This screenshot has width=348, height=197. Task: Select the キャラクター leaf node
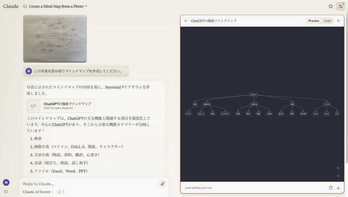click(225, 114)
